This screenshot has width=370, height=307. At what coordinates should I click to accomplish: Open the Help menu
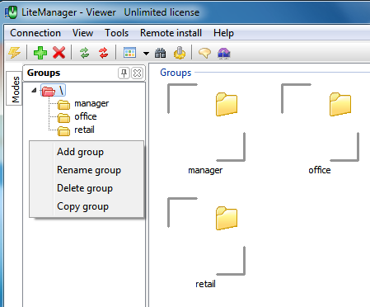coord(223,33)
